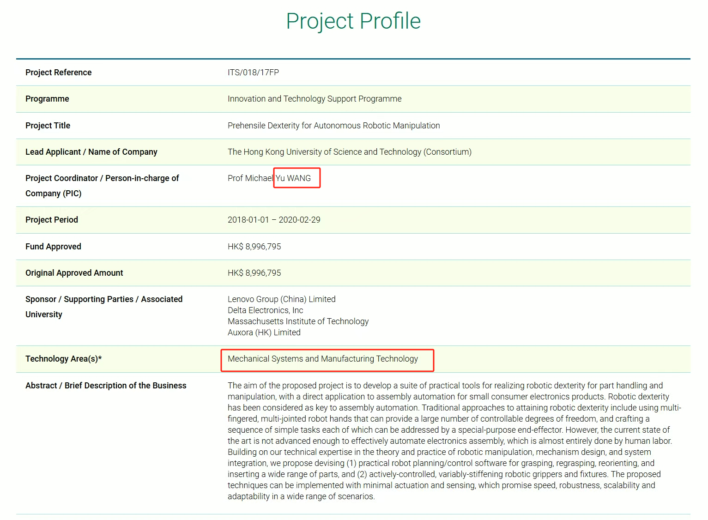The width and height of the screenshot is (708, 520).
Task: Click the Prehensile Dexterity project title value
Action: point(333,126)
